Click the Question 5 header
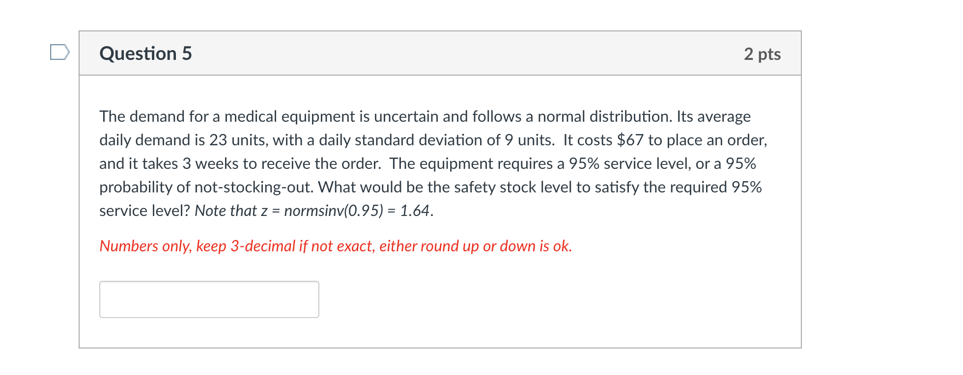Screen dimensions: 963x375 point(145,54)
